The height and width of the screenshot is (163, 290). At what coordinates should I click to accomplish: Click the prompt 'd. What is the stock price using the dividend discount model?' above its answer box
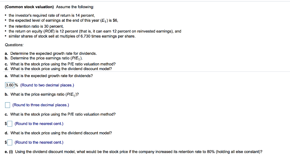point(58,133)
